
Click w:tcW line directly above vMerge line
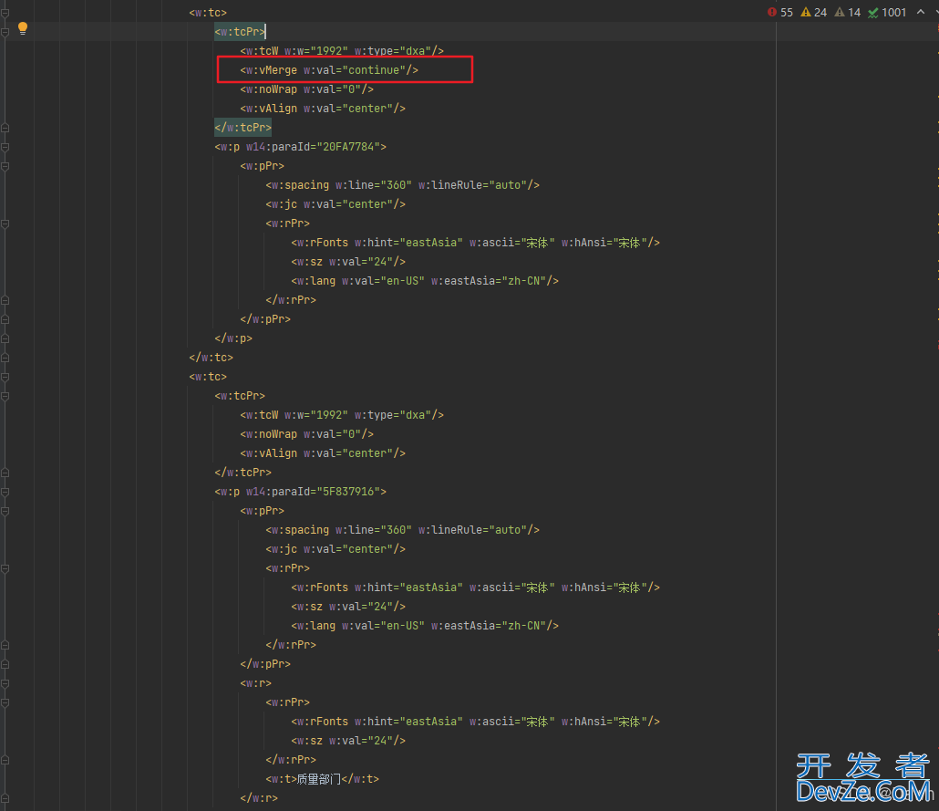[342, 51]
